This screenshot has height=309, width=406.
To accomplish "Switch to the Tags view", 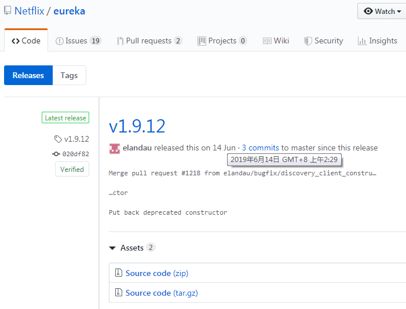I will (x=69, y=75).
